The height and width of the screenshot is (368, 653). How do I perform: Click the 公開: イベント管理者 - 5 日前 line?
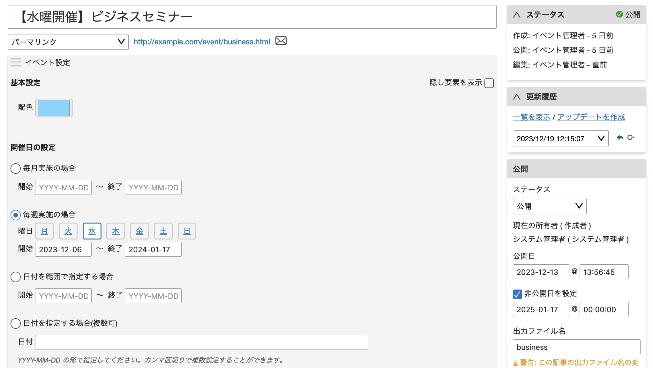click(x=563, y=50)
